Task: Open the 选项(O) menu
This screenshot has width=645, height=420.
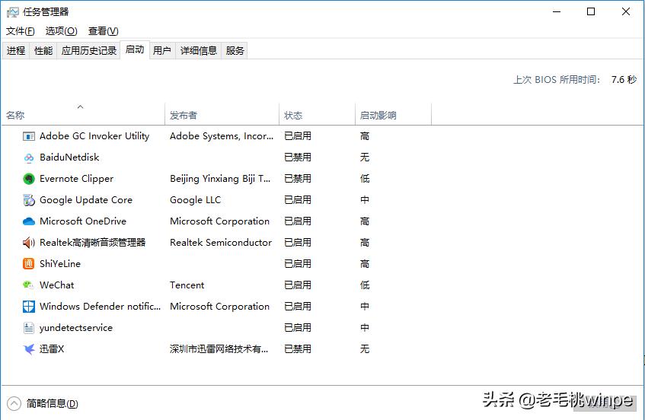Action: [x=61, y=31]
